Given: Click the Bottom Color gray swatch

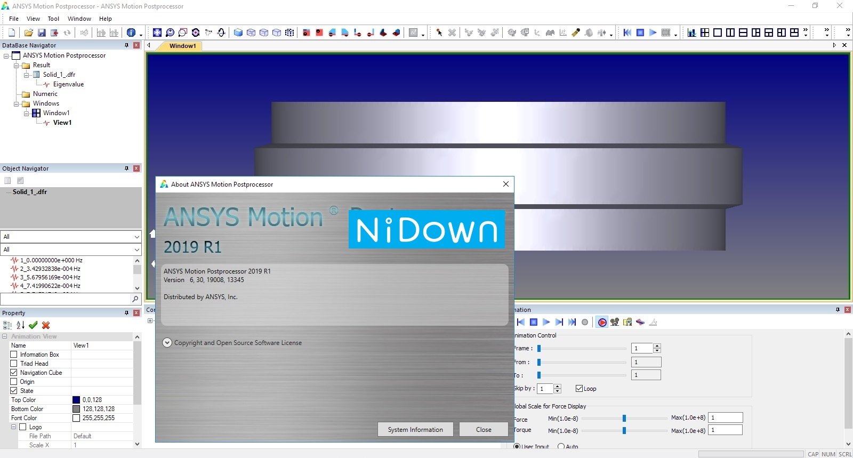Looking at the screenshot, I should coord(76,409).
